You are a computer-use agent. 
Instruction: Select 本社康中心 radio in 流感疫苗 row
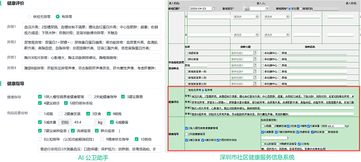pyautogui.click(x=263, y=53)
